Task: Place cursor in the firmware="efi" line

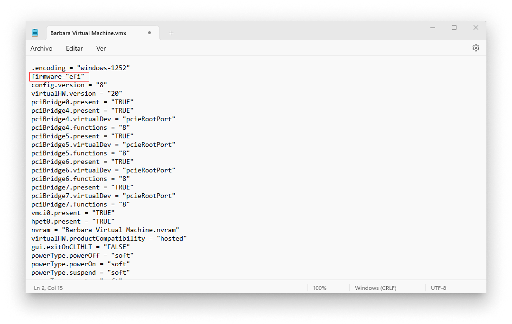Action: [x=57, y=77]
